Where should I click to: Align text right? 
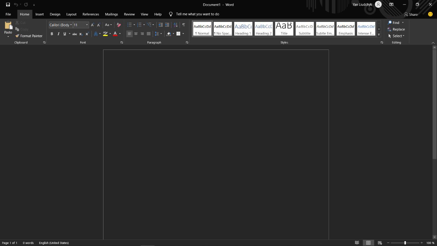142,34
